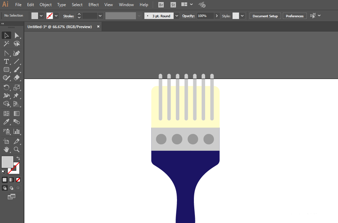Open the Select menu
Viewport: 338px width, 223px height.
click(77, 5)
